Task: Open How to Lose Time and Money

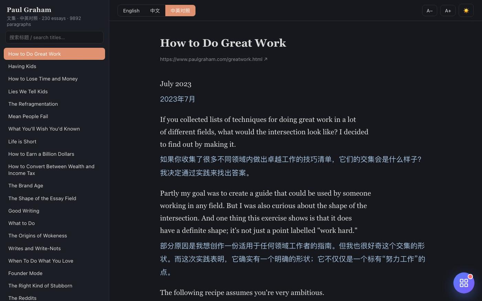Action: (x=54, y=79)
